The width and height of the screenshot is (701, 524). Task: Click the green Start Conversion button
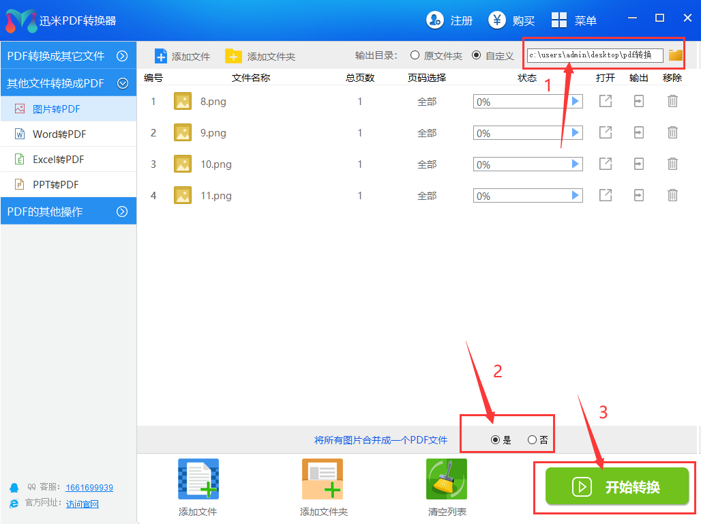pyautogui.click(x=617, y=486)
